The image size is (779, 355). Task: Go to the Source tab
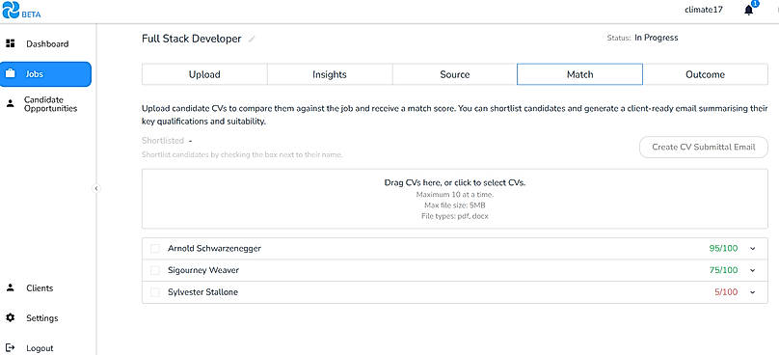pyautogui.click(x=455, y=74)
